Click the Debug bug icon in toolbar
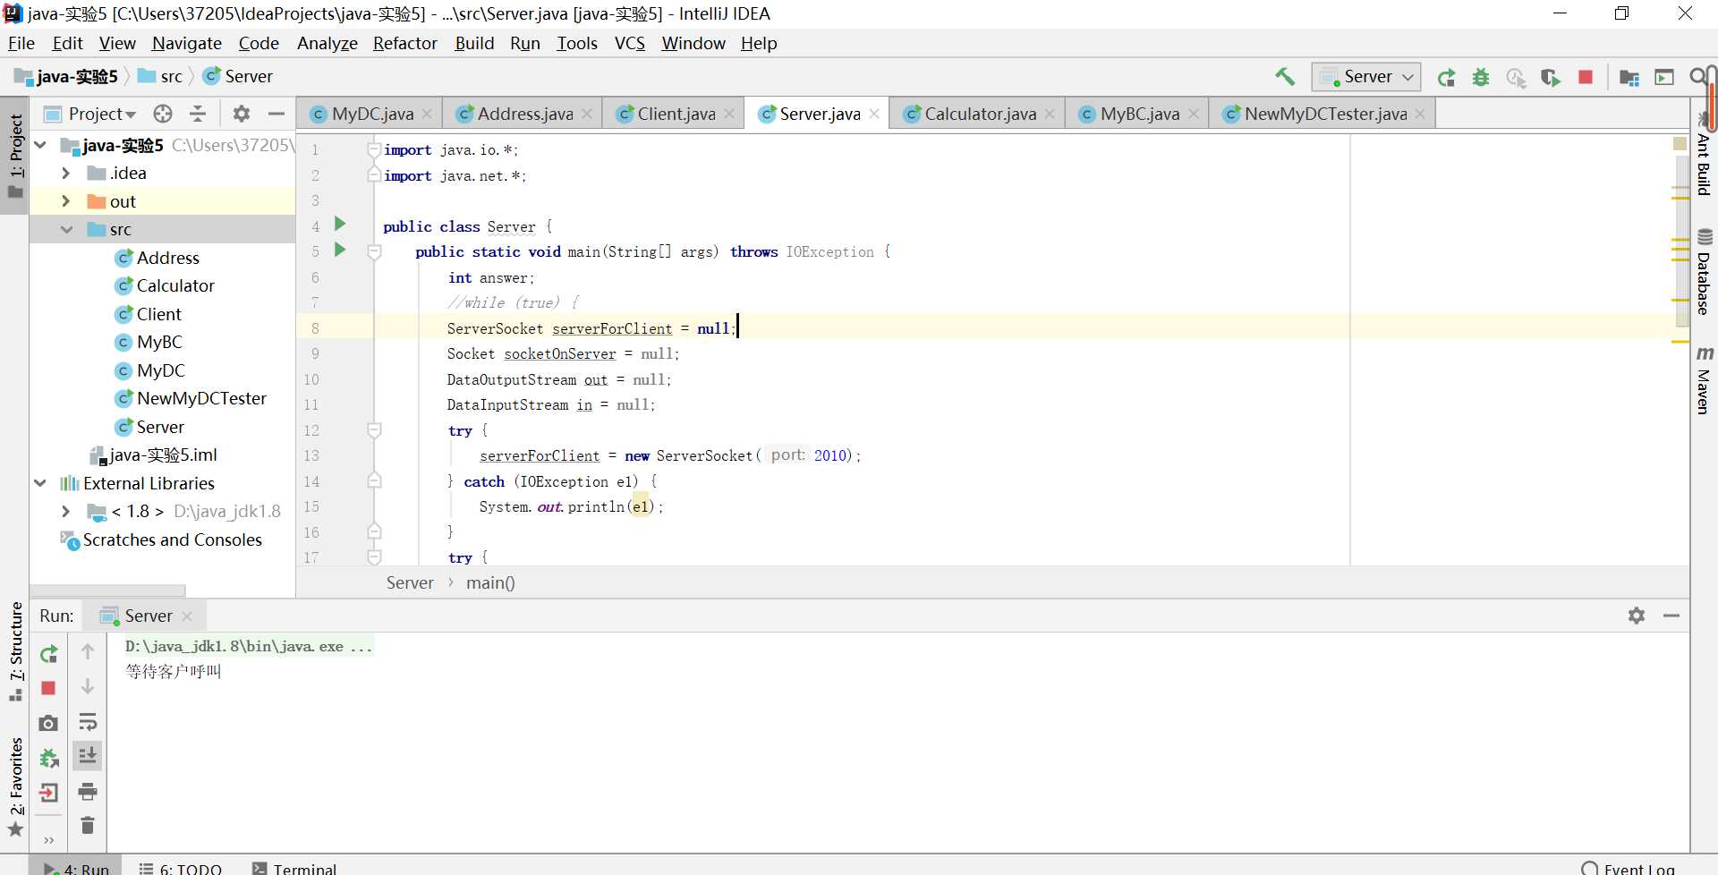The image size is (1718, 875). coord(1481,78)
